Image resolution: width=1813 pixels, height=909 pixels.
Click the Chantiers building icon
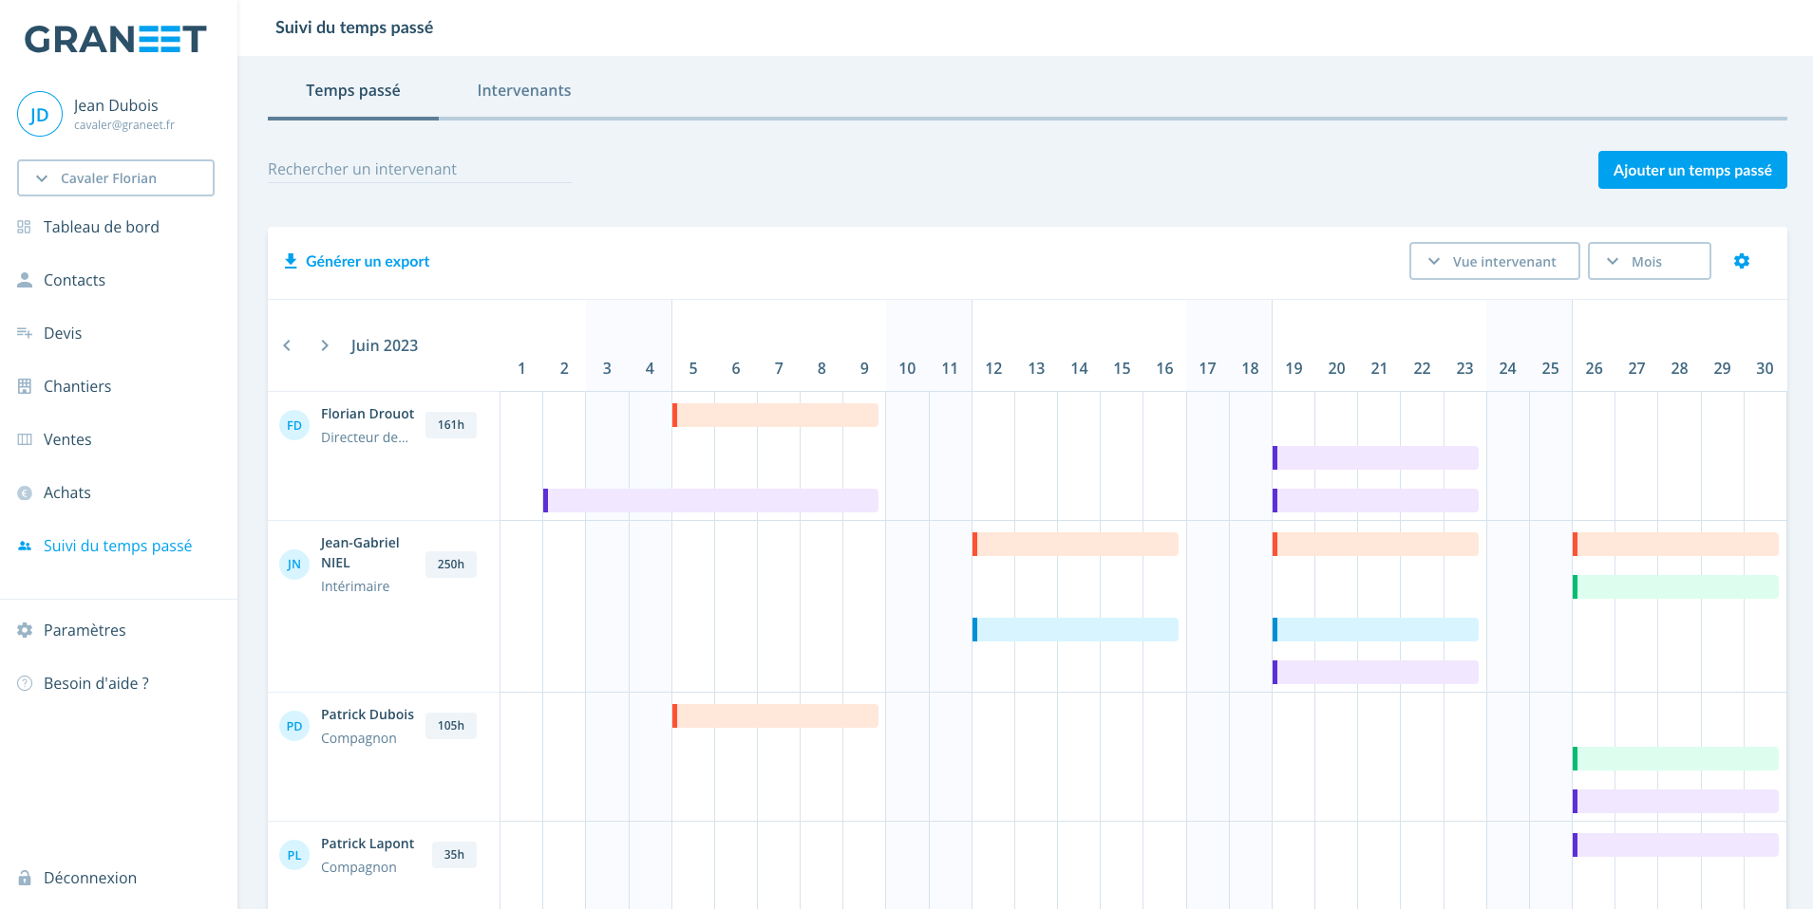pyautogui.click(x=25, y=386)
